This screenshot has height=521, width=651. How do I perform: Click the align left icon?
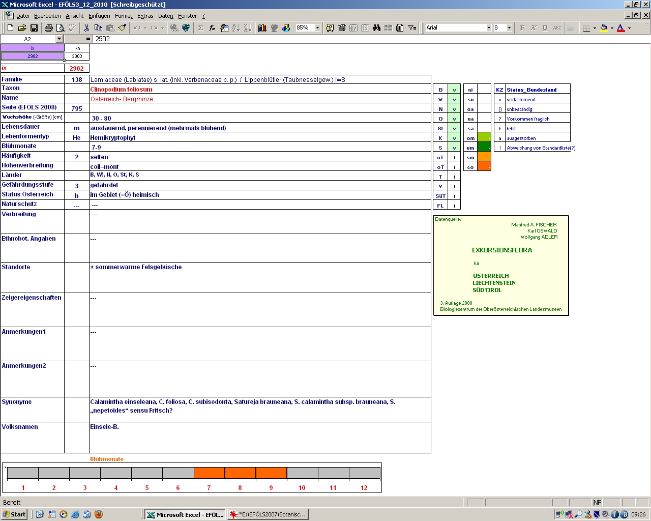[571, 28]
